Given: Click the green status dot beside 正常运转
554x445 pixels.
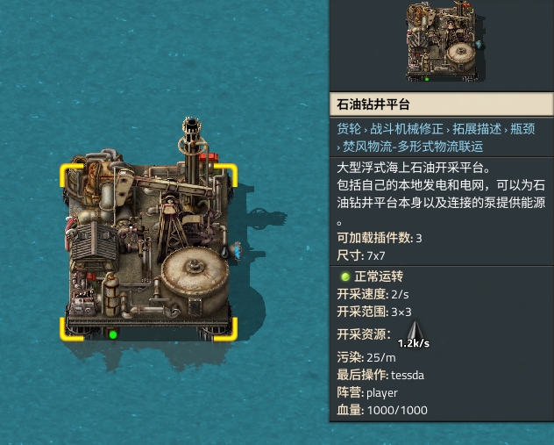Looking at the screenshot, I should click(345, 276).
